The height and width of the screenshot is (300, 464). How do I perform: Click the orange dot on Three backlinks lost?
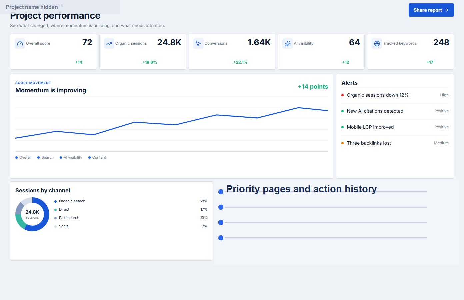(x=342, y=143)
